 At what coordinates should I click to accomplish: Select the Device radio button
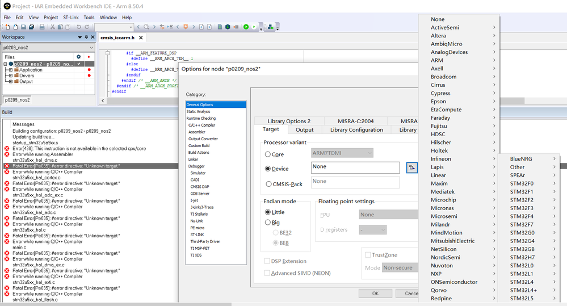click(x=268, y=169)
